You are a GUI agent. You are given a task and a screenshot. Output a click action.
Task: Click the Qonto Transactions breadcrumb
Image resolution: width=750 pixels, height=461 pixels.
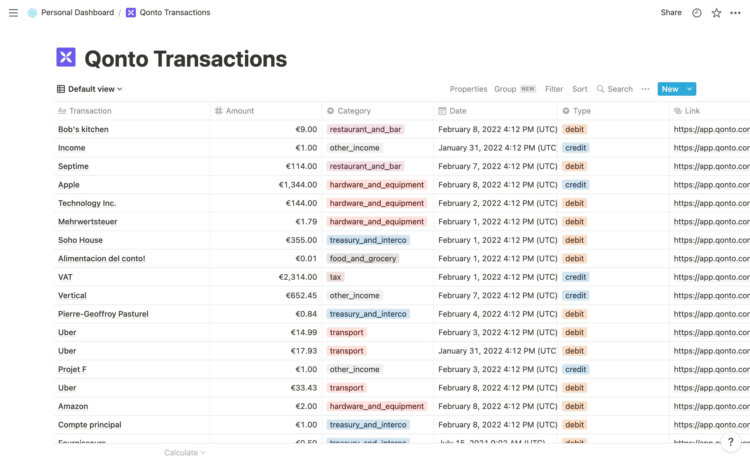pyautogui.click(x=175, y=13)
